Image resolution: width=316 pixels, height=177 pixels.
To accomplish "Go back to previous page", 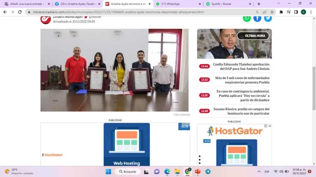I will (5, 12).
